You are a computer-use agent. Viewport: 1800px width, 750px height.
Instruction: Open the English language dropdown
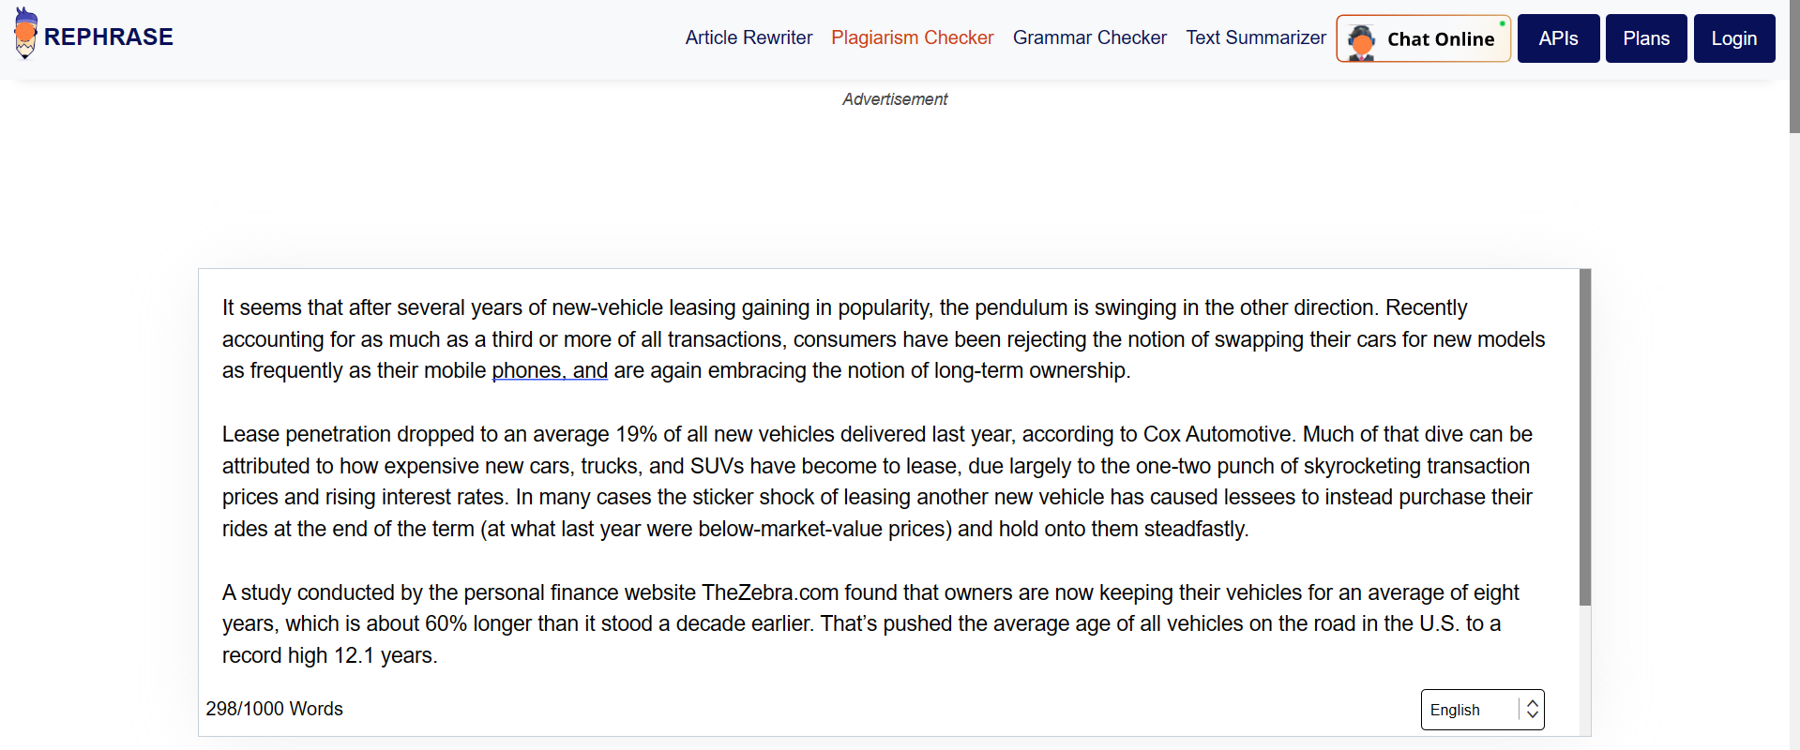click(1482, 710)
